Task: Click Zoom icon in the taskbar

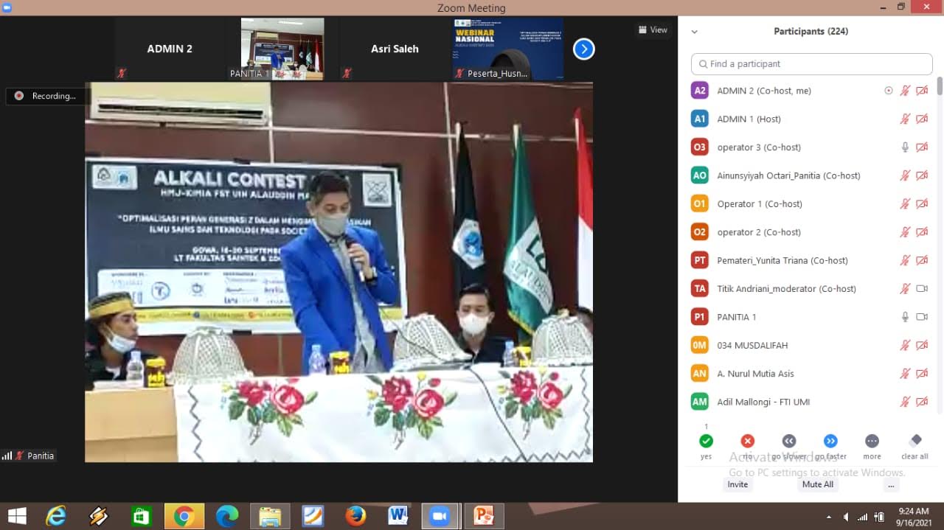Action: point(440,516)
